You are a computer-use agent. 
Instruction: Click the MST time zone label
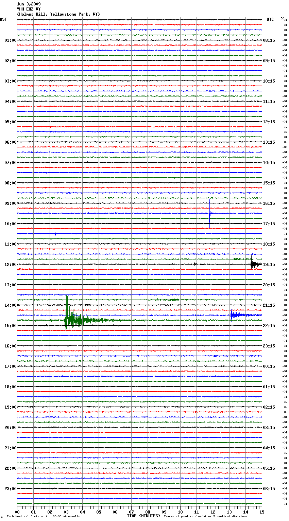tap(3, 19)
